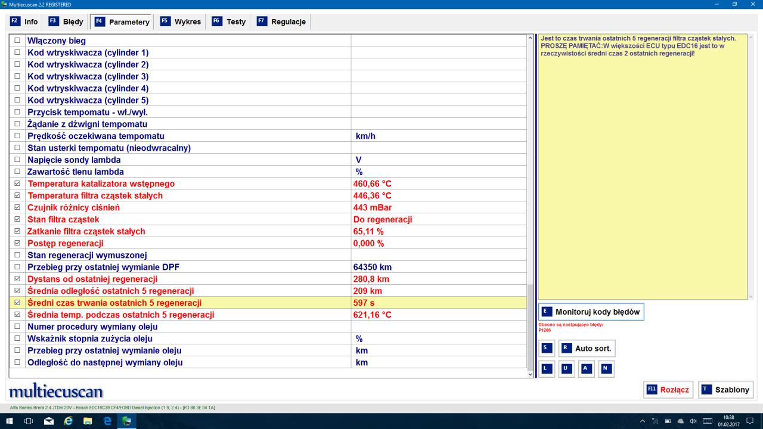Uncheck Postęp regeneracji checkbox
This screenshot has width=763, height=429.
[17, 243]
